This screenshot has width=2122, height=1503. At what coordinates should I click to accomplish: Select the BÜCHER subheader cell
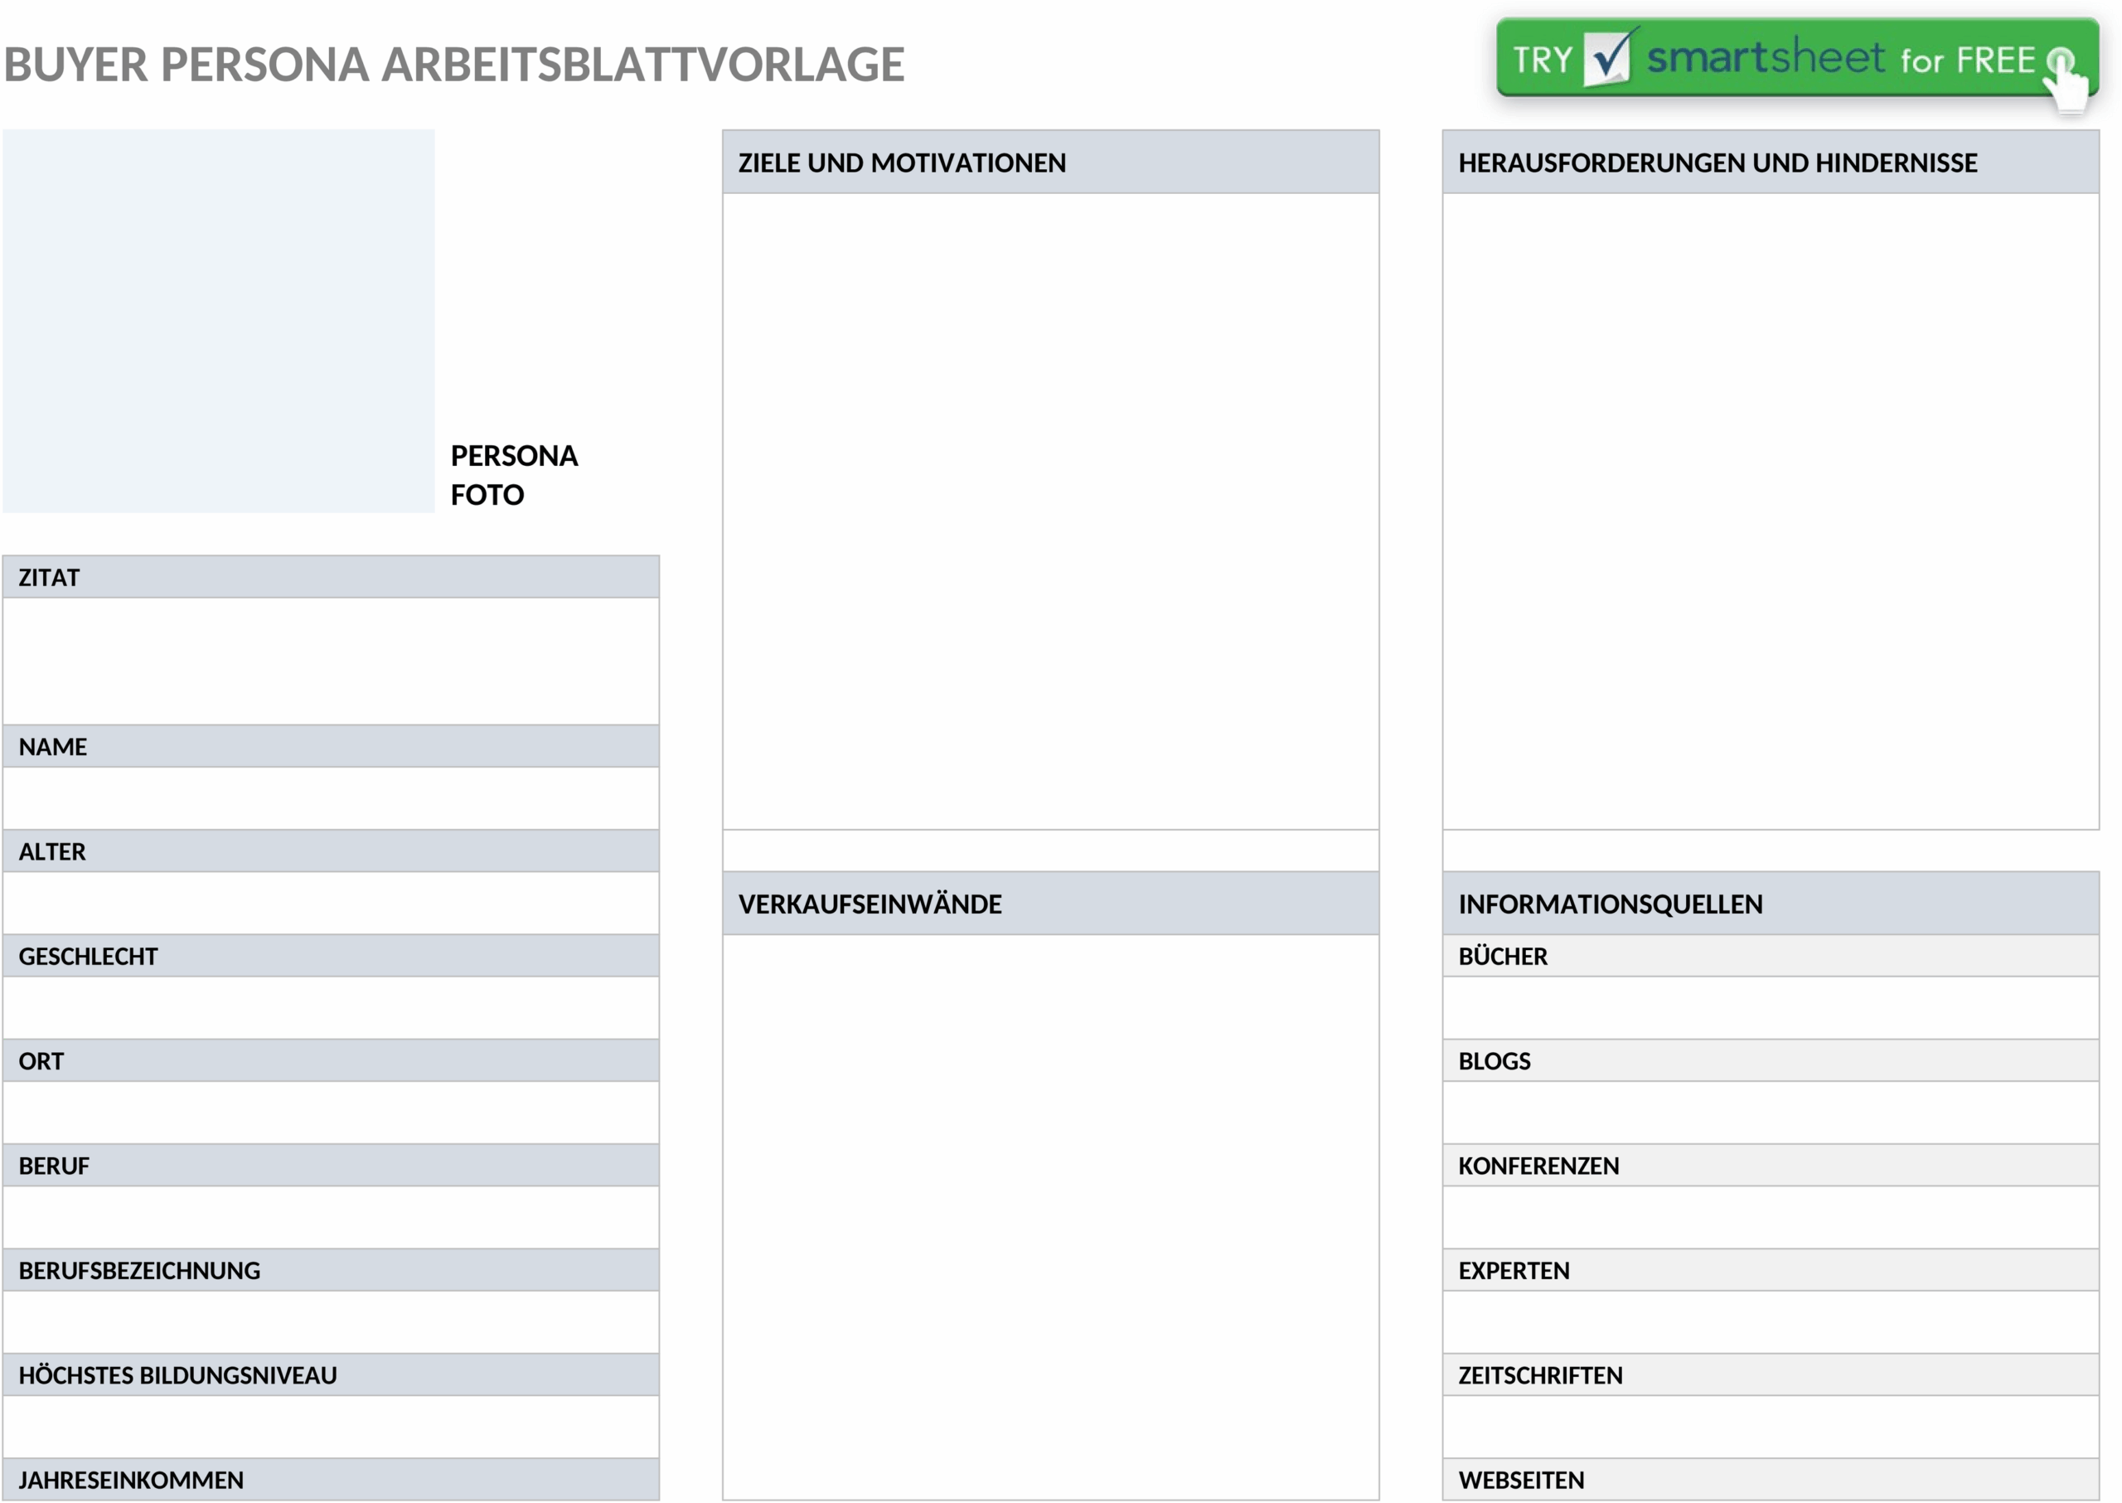[1771, 955]
